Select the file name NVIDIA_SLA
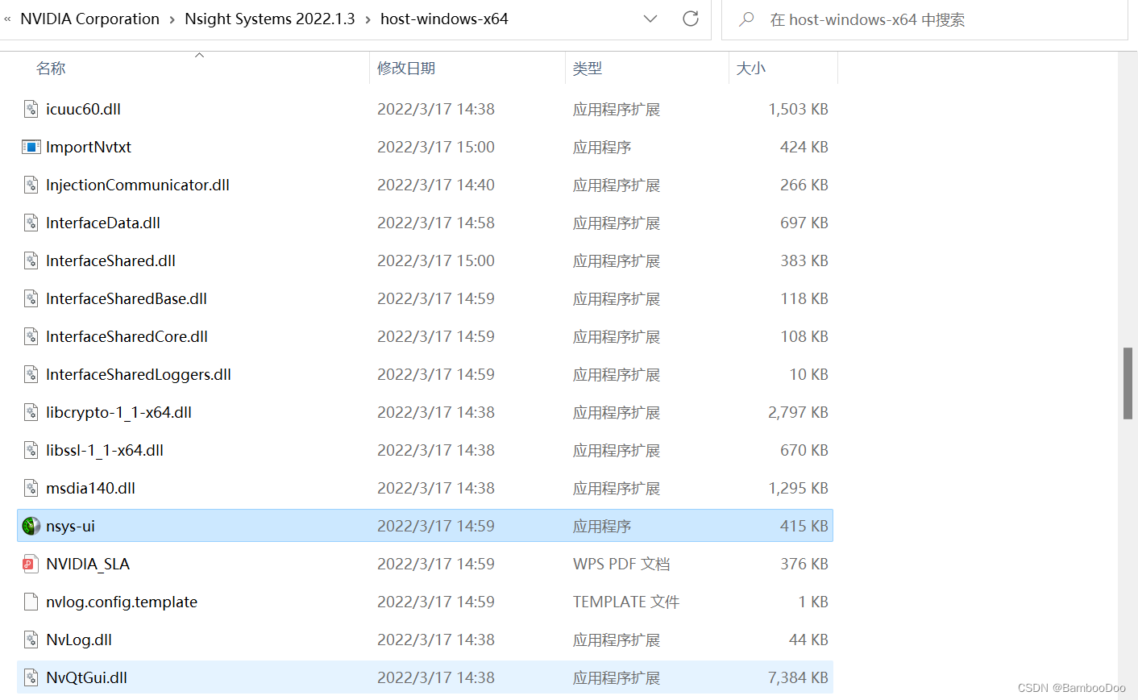1138x700 pixels. pos(88,564)
